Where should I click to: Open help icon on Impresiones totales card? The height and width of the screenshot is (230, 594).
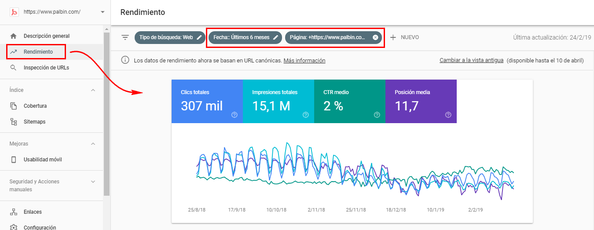point(306,115)
